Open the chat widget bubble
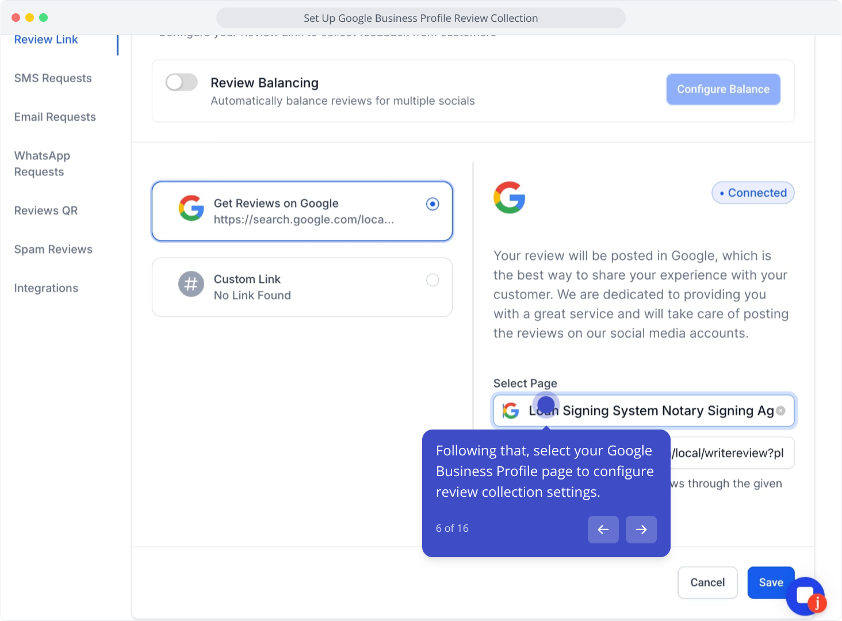The image size is (842, 621). [x=806, y=596]
